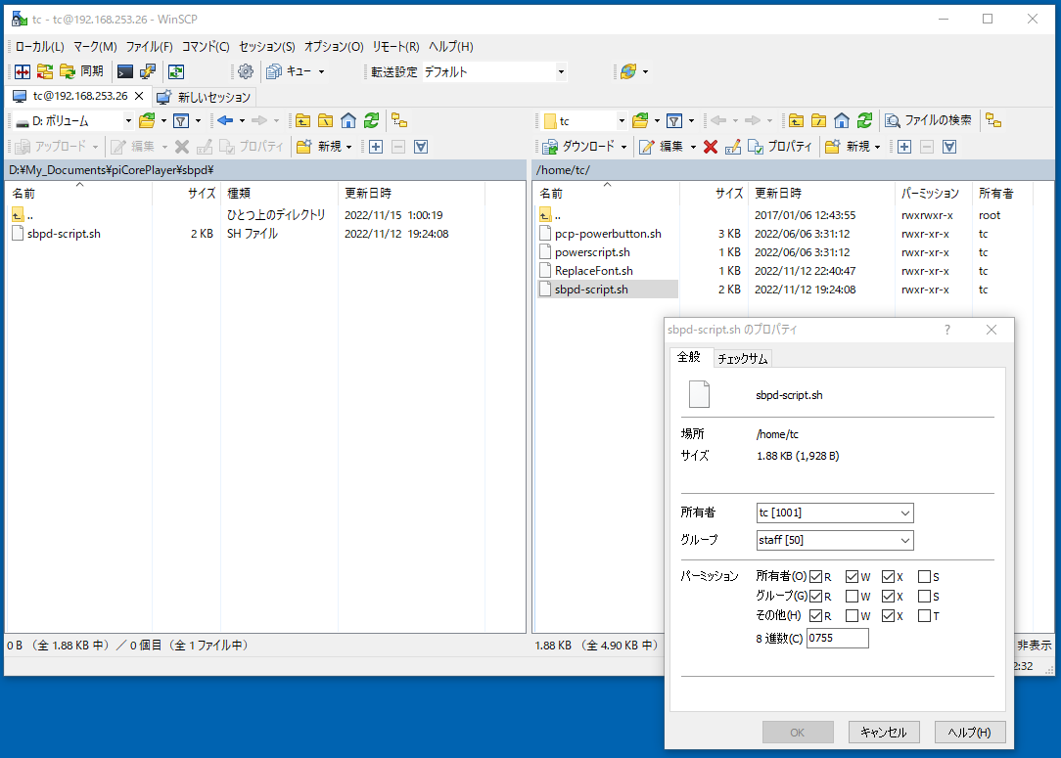
Task: Toggle group X permission checkbox
Action: point(889,597)
